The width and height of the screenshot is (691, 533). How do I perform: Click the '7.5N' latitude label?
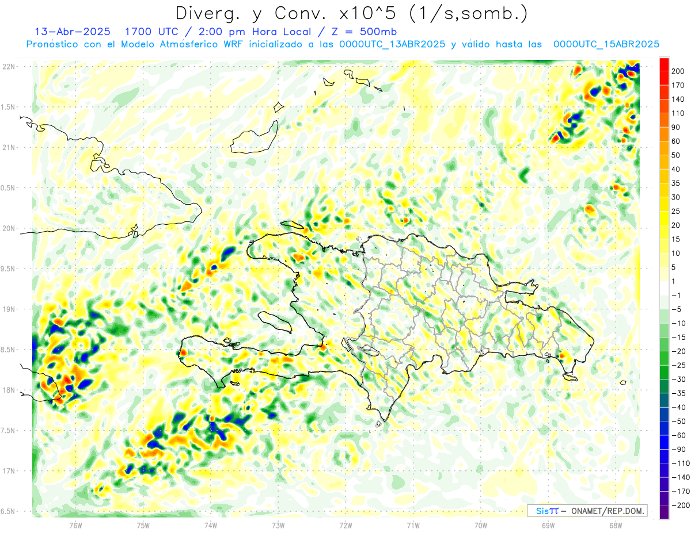point(9,430)
